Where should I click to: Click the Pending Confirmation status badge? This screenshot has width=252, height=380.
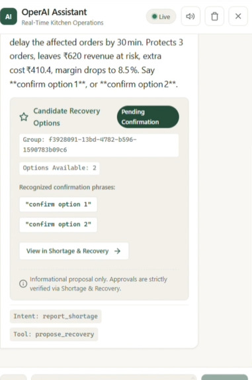coord(148,117)
